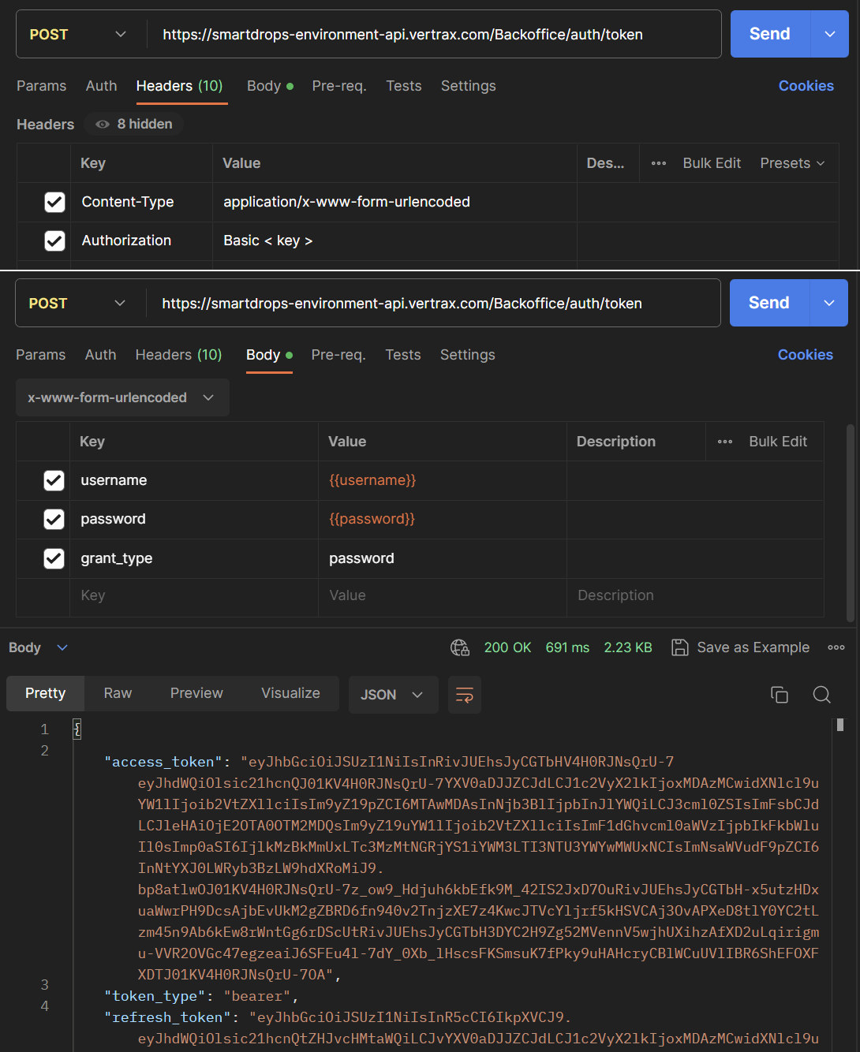Open response panel more options menu
The image size is (860, 1052).
pyautogui.click(x=836, y=647)
